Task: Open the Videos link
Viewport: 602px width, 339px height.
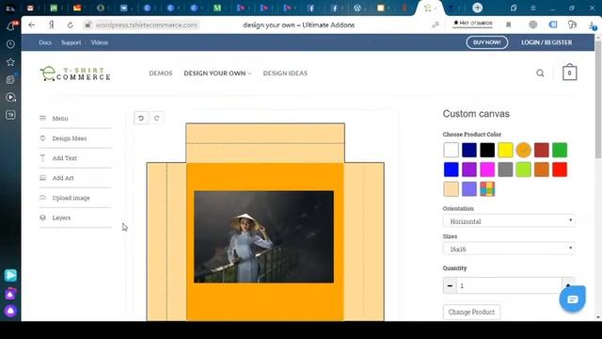Action: point(100,42)
